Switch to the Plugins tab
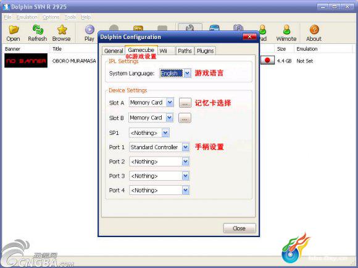This screenshot has width=358, height=268. pos(205,51)
